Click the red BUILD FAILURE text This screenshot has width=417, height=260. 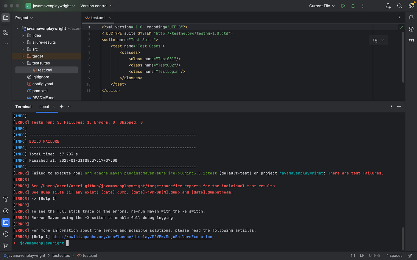44,141
